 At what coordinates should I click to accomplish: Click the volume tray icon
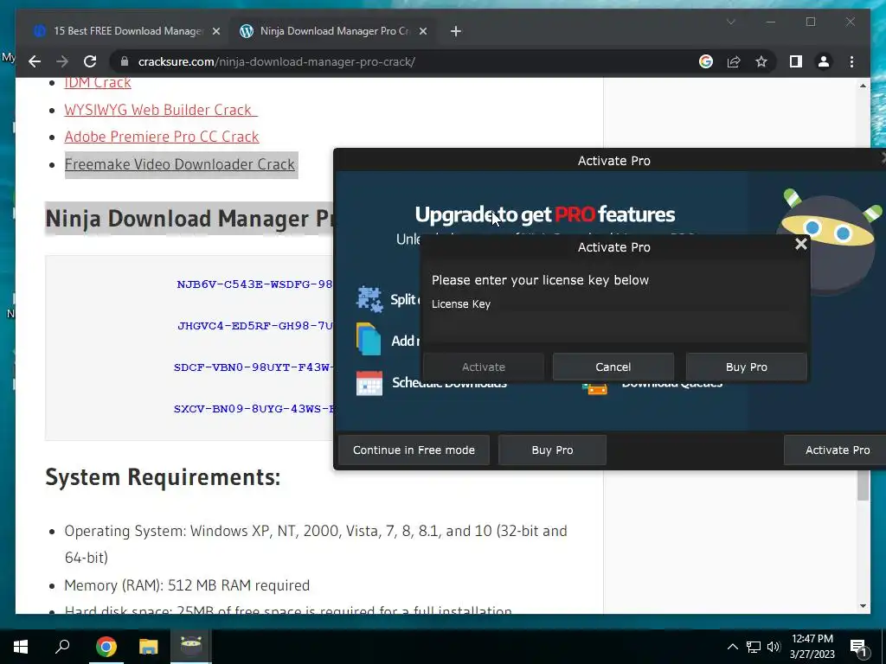(774, 647)
